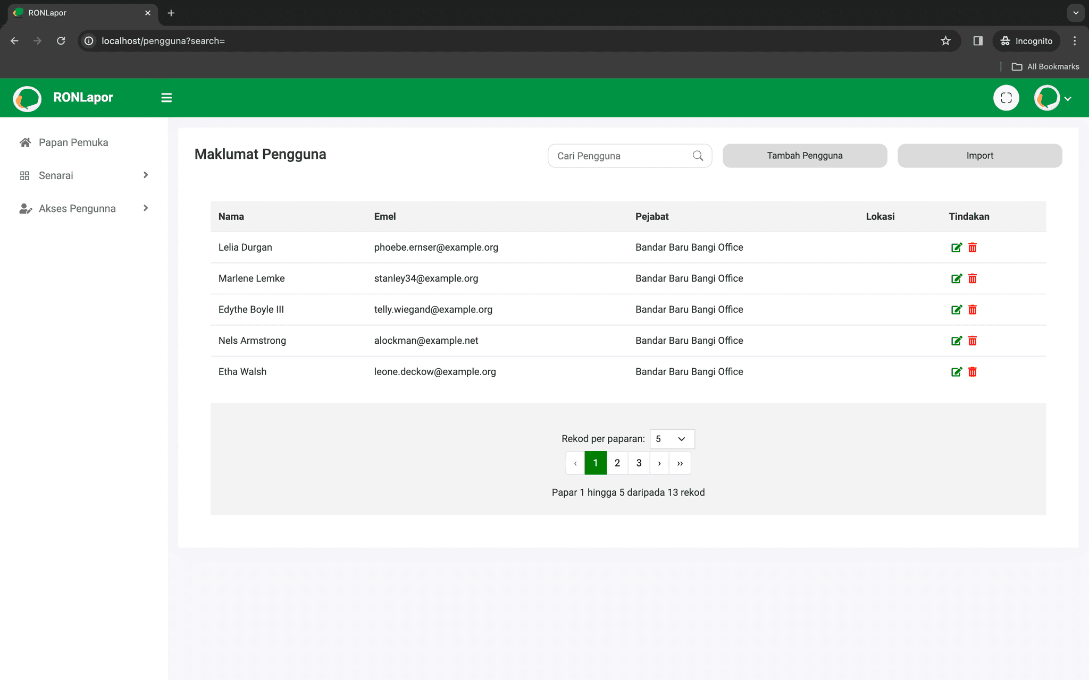Bookmark this page with the star icon
The width and height of the screenshot is (1089, 680).
coord(945,41)
